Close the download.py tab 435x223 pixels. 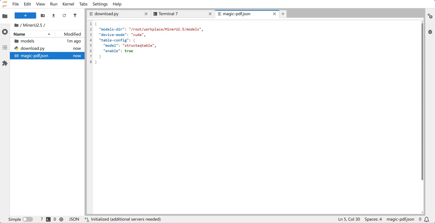(x=146, y=14)
